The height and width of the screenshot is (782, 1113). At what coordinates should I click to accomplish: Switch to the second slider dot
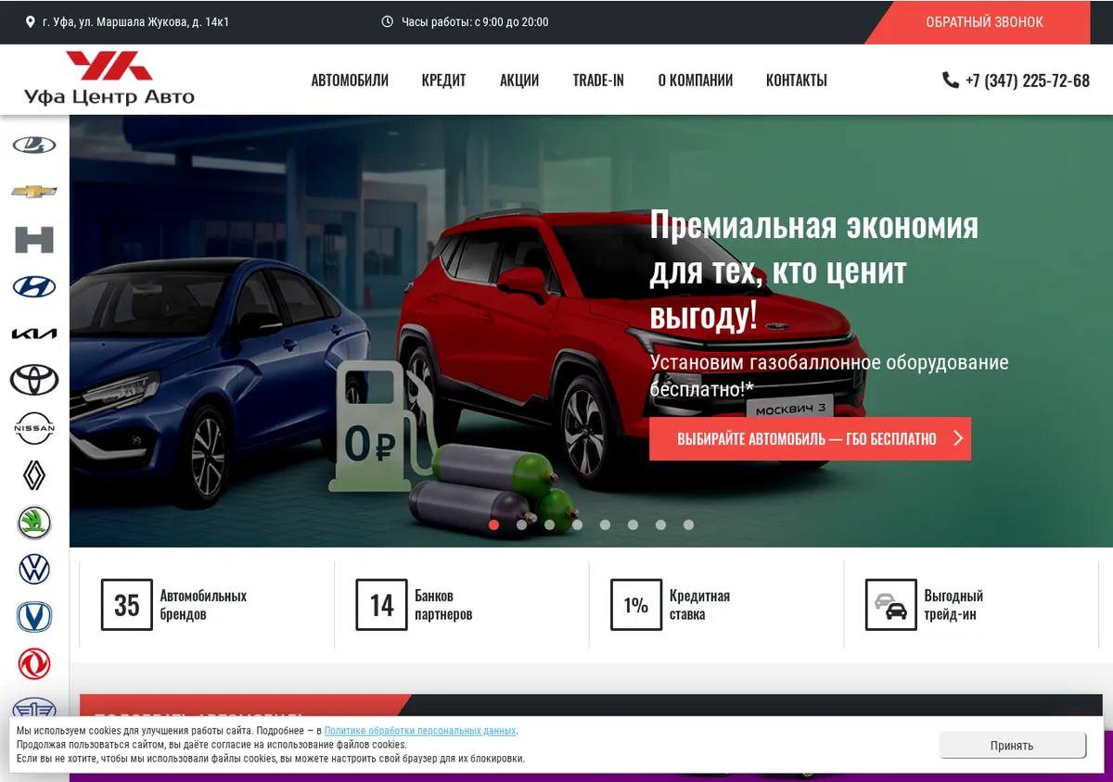pyautogui.click(x=521, y=524)
